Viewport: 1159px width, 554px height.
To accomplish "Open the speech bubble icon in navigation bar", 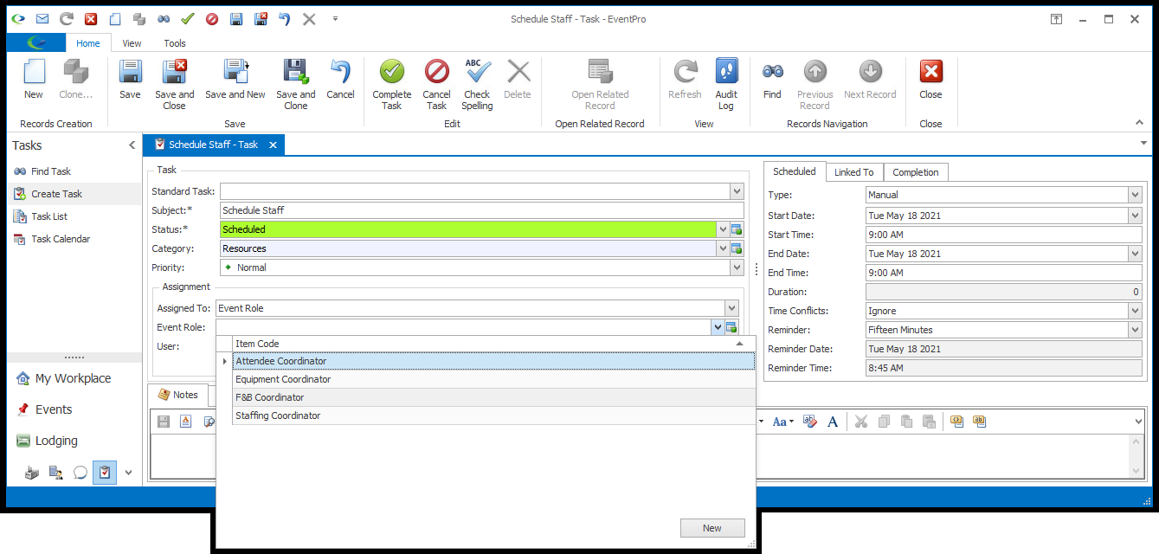I will [80, 473].
